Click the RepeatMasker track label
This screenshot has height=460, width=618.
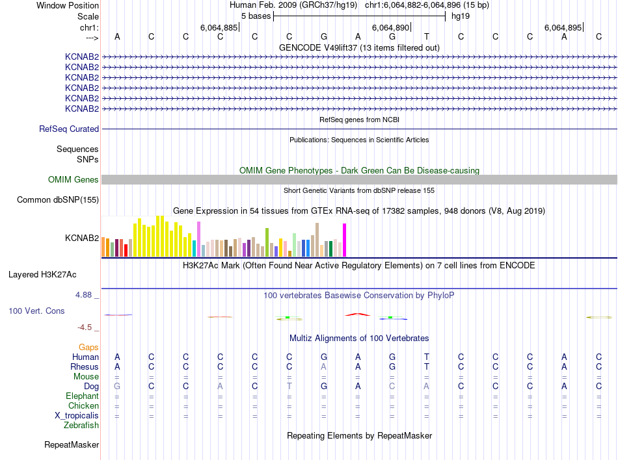(x=72, y=444)
